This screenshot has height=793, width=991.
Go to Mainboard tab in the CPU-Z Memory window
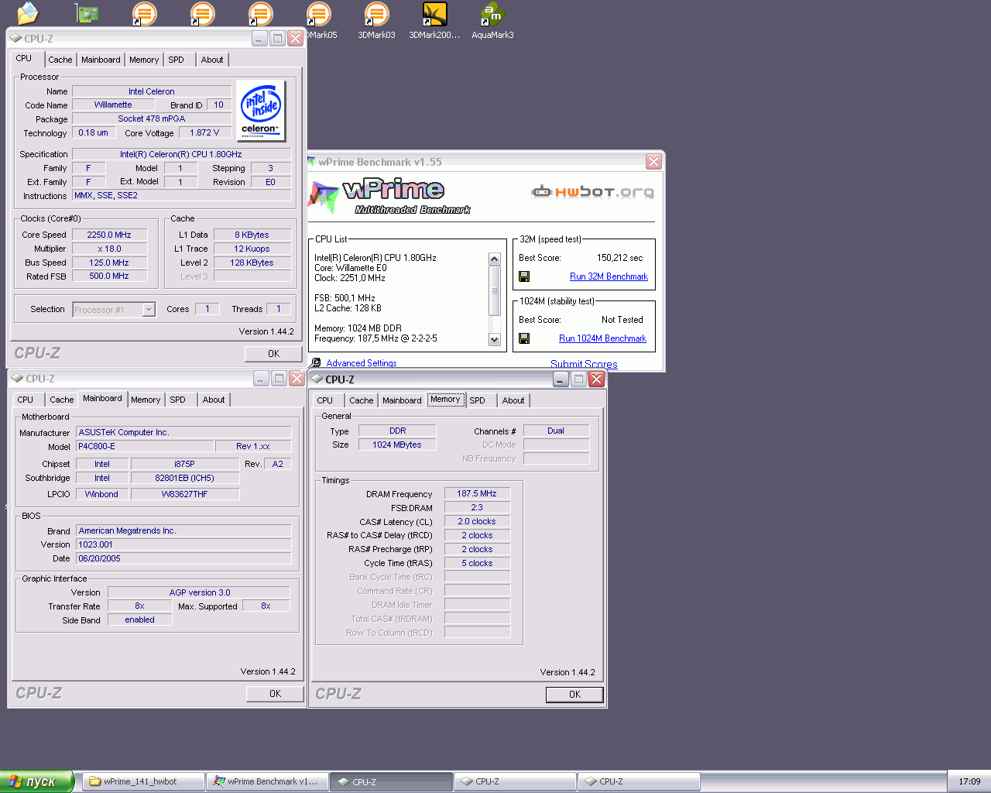tap(402, 400)
